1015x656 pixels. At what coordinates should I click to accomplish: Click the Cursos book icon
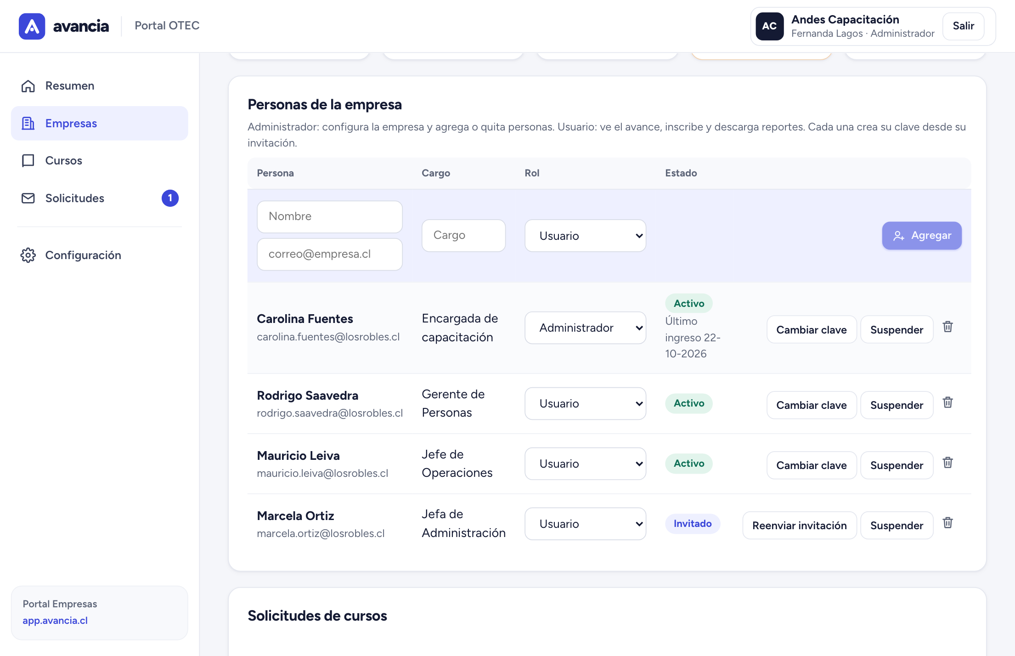click(x=28, y=160)
